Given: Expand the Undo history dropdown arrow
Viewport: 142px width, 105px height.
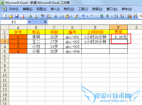Looking at the screenshot, I should tap(87, 16).
